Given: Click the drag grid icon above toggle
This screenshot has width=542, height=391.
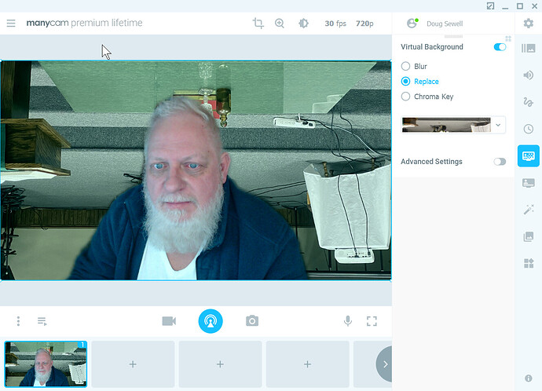Looking at the screenshot, I should (508, 38).
